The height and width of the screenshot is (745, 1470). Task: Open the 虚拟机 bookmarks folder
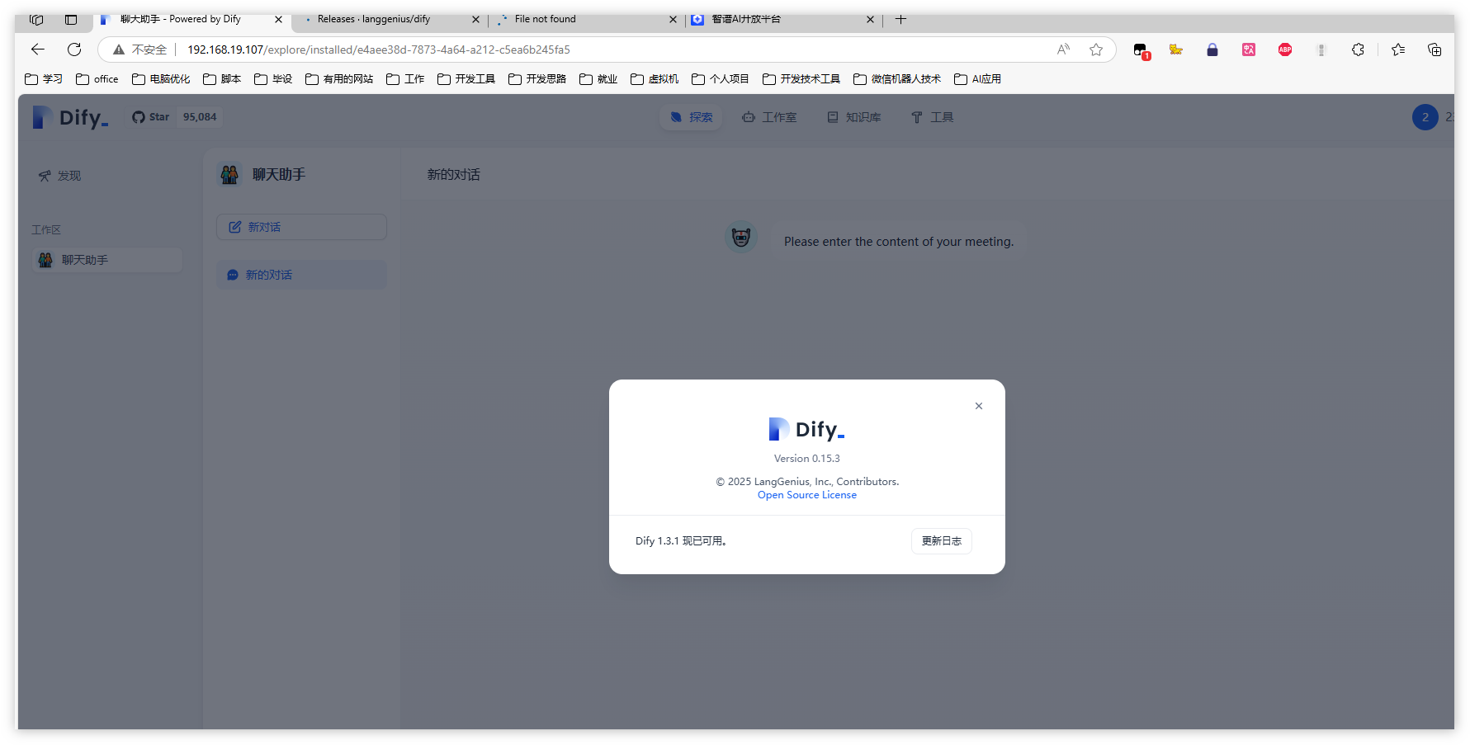coord(655,79)
